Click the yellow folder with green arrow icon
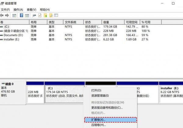183x128 pixels. 45,15
